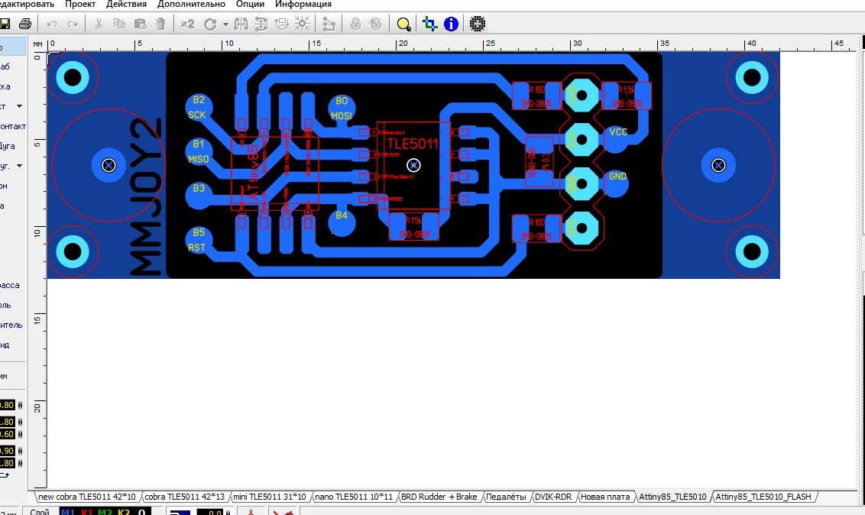Select the M1 layer button

click(x=68, y=512)
